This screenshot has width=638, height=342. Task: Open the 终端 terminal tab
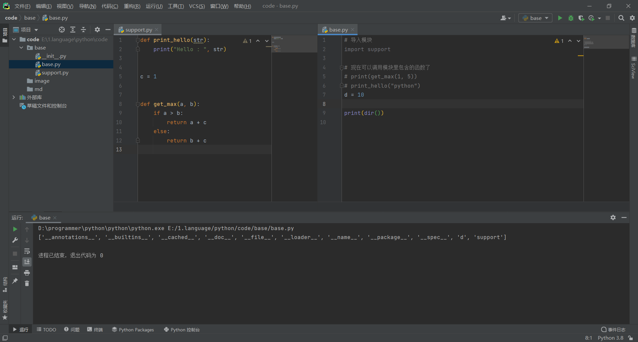click(x=95, y=329)
